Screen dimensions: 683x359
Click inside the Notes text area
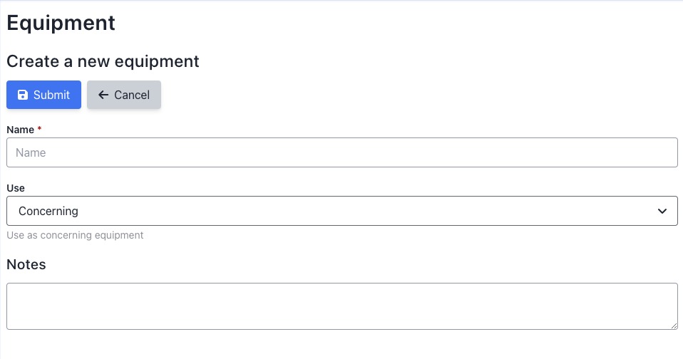[x=341, y=306]
